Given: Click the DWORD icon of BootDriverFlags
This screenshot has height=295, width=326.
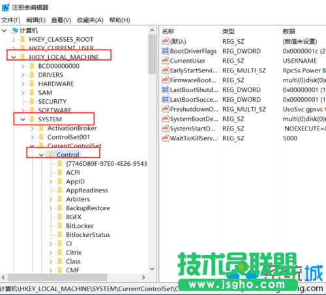Looking at the screenshot, I should tap(165, 51).
